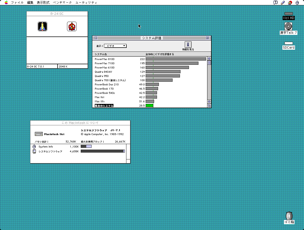This screenshot has width=304, height=230.
Task: Click the scroll up arrow in システム評価
Action: click(209, 58)
